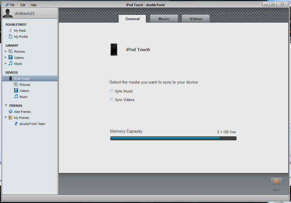291x203 pixels.
Task: Click the Sync label below button
Action: pyautogui.click(x=276, y=190)
